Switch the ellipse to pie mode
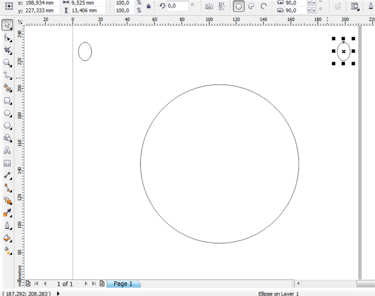This screenshot has height=296, width=375. point(252,7)
